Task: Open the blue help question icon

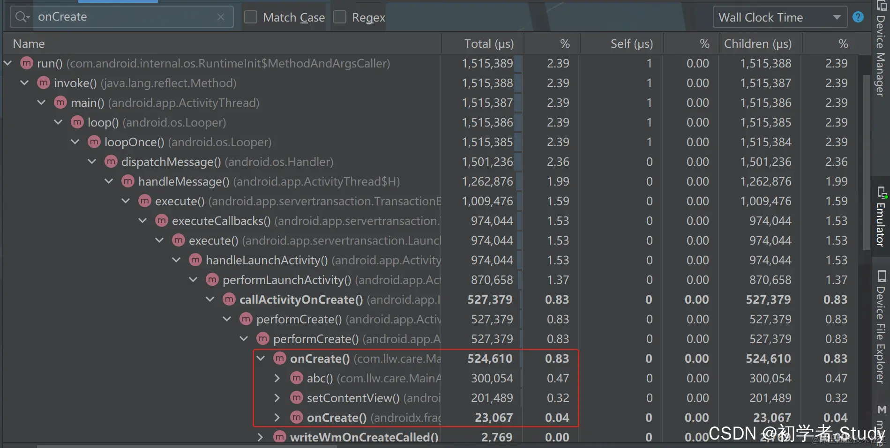Action: tap(858, 17)
